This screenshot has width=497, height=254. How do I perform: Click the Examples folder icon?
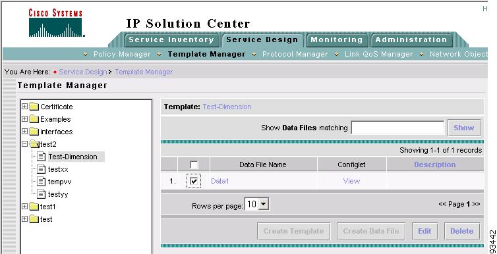34,119
